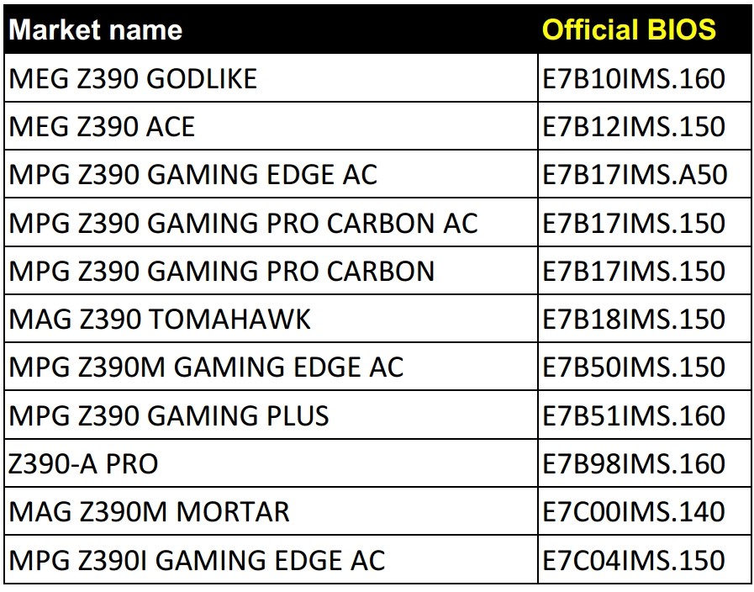
Task: Select BIOS version E7B98IMS.160
Action: coord(634,463)
